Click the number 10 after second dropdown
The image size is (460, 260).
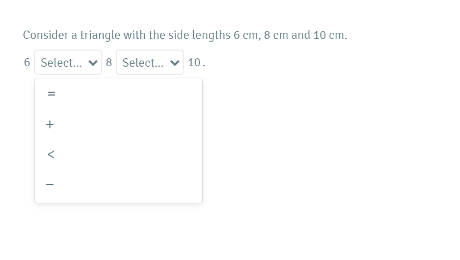[194, 63]
